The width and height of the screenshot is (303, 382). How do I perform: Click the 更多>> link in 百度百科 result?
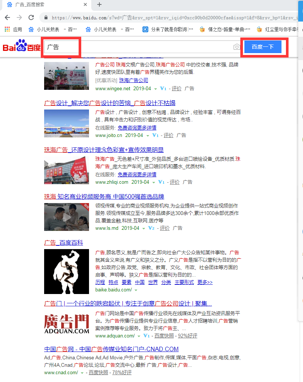click(205, 282)
